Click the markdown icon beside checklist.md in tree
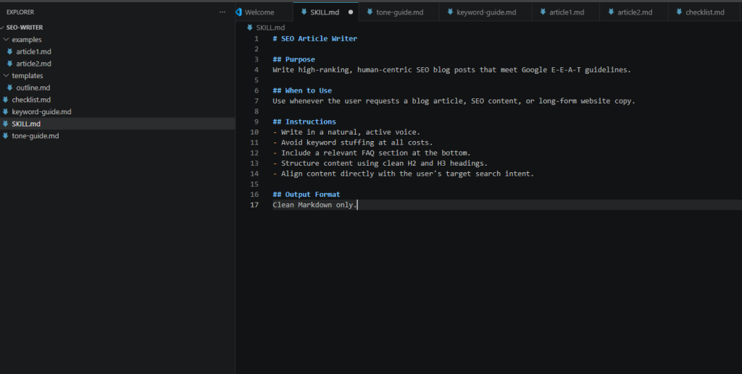The height and width of the screenshot is (374, 742). pyautogui.click(x=5, y=100)
